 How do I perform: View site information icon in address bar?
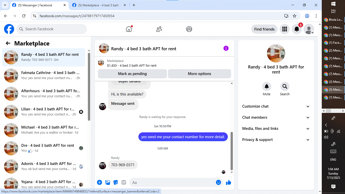point(35,16)
